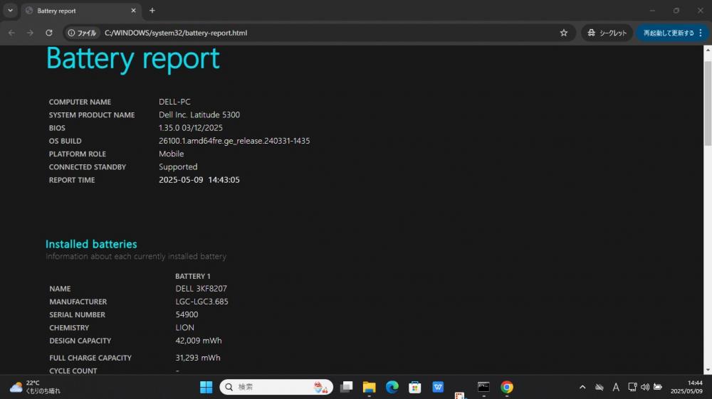
Task: Select the platform role value Mobile
Action: coord(171,154)
